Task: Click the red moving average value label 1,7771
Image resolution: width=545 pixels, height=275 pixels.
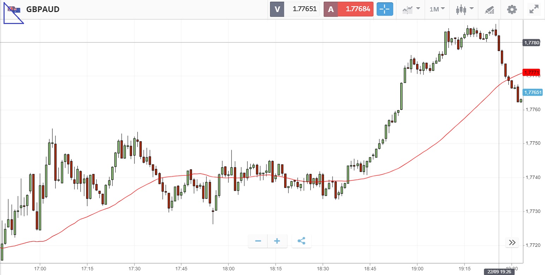Action: [x=531, y=73]
